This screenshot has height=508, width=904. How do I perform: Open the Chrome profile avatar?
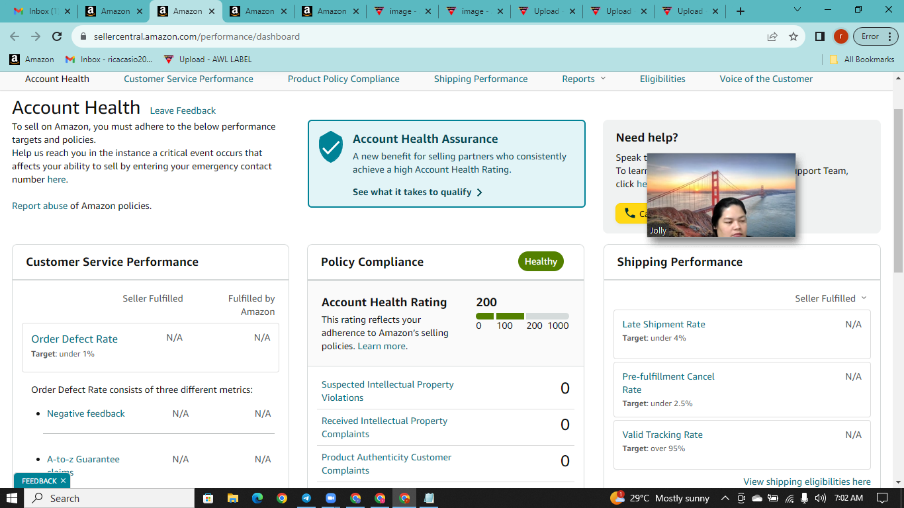(840, 36)
